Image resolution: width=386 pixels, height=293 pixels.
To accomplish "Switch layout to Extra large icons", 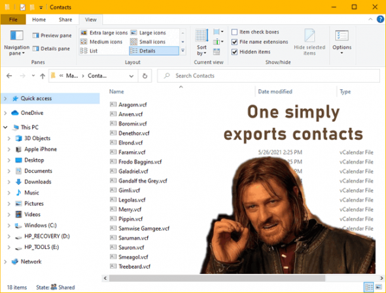I will pyautogui.click(x=104, y=33).
